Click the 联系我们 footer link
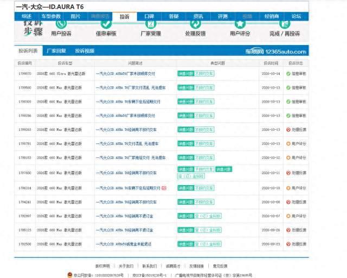Image resolution: width=347 pixels, height=278 pixels. [x=150, y=266]
